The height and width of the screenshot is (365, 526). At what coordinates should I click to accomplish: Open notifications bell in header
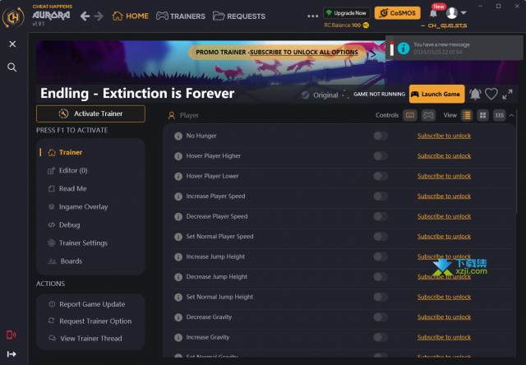coord(433,13)
